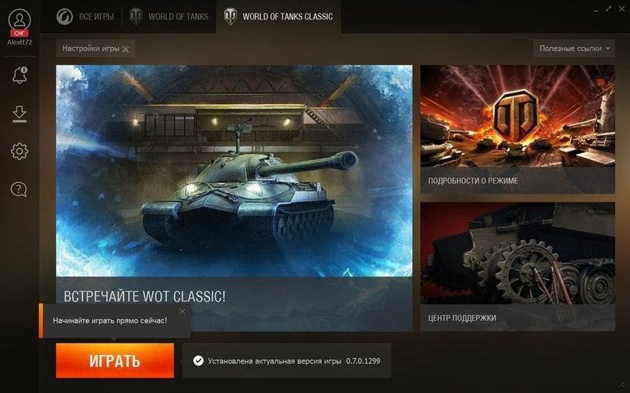The image size is (630, 393).
Task: Switch to the Все игры tab
Action: coord(85,16)
